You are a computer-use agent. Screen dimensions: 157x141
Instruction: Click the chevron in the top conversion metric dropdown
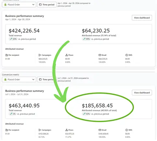tap(33, 5)
